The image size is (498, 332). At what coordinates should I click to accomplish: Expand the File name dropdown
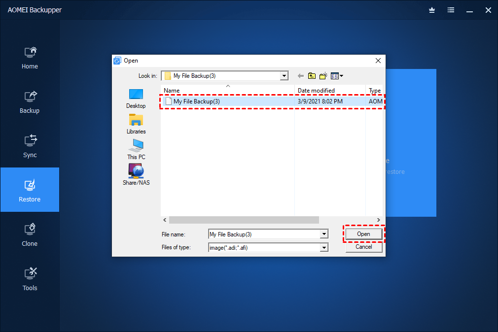324,234
